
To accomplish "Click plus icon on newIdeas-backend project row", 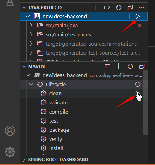I will point(129,16).
